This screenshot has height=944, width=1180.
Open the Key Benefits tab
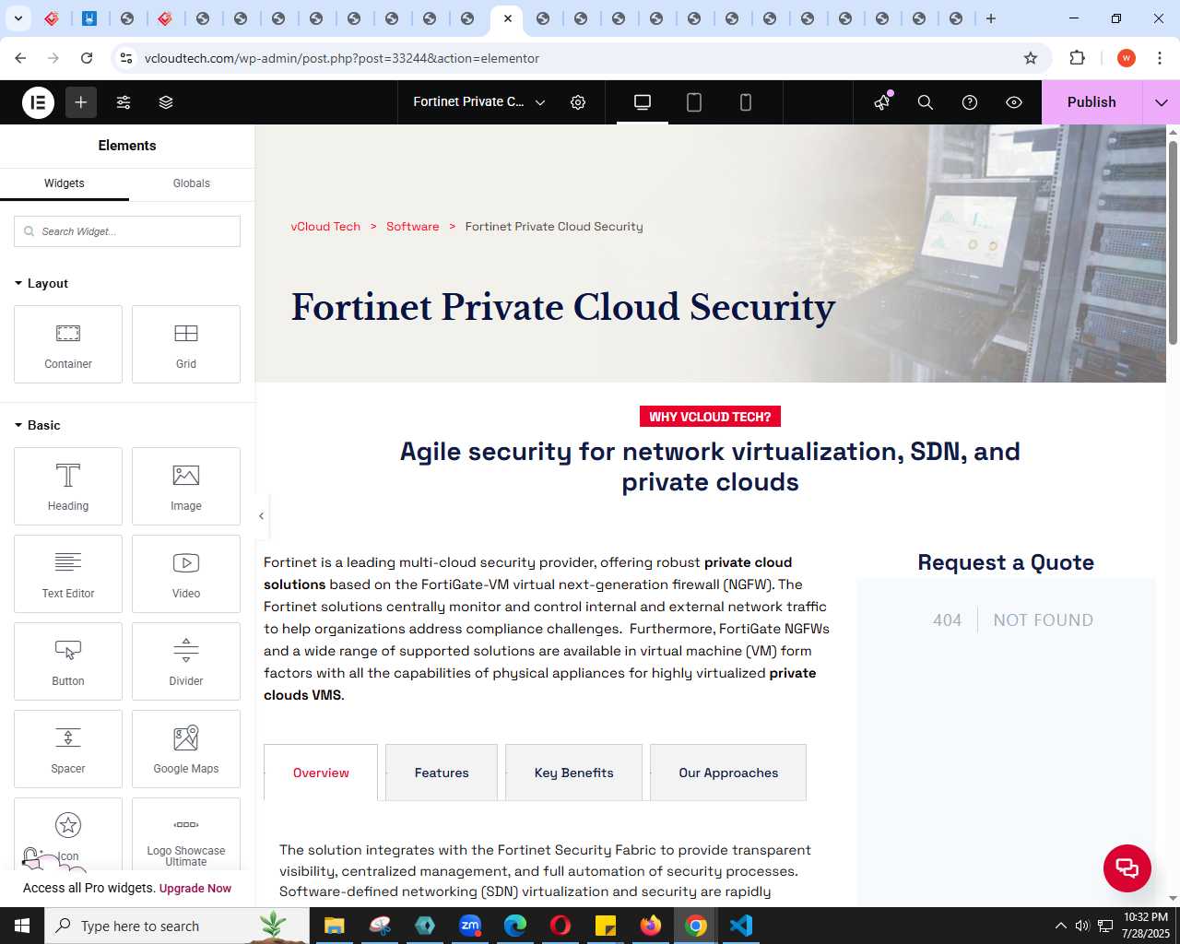[x=573, y=773]
